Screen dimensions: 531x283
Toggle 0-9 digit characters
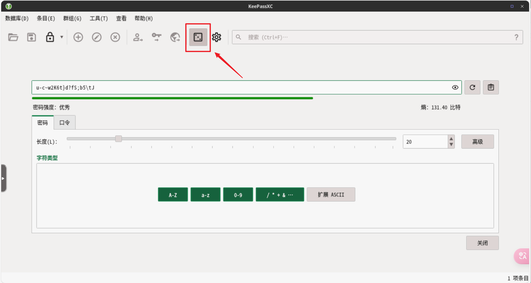coord(238,195)
